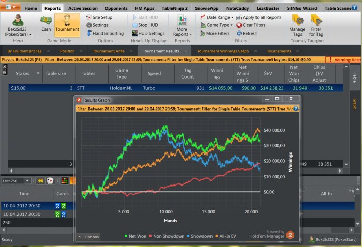Select Tournament Winnings Graph tab
This screenshot has height=247, width=362.
coord(223,51)
